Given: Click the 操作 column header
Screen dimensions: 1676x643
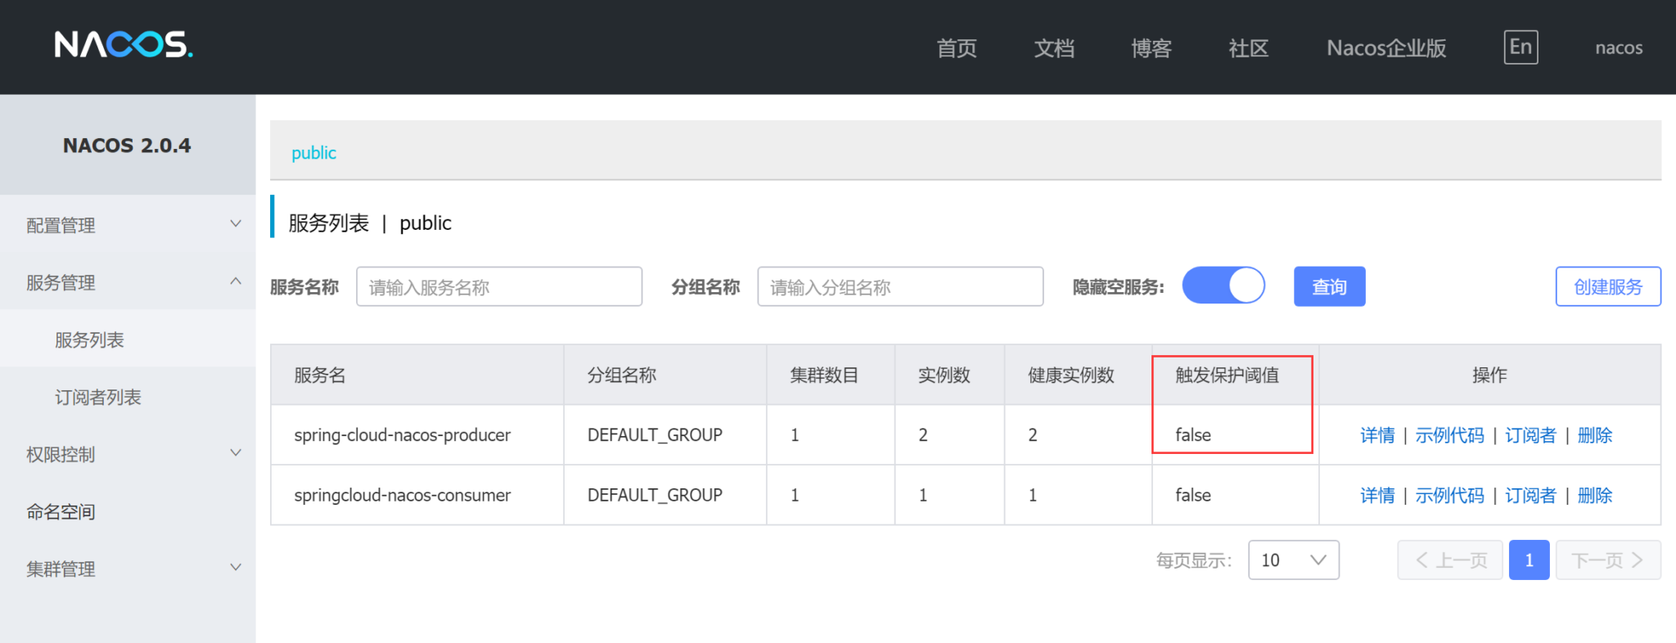Looking at the screenshot, I should coord(1489,375).
